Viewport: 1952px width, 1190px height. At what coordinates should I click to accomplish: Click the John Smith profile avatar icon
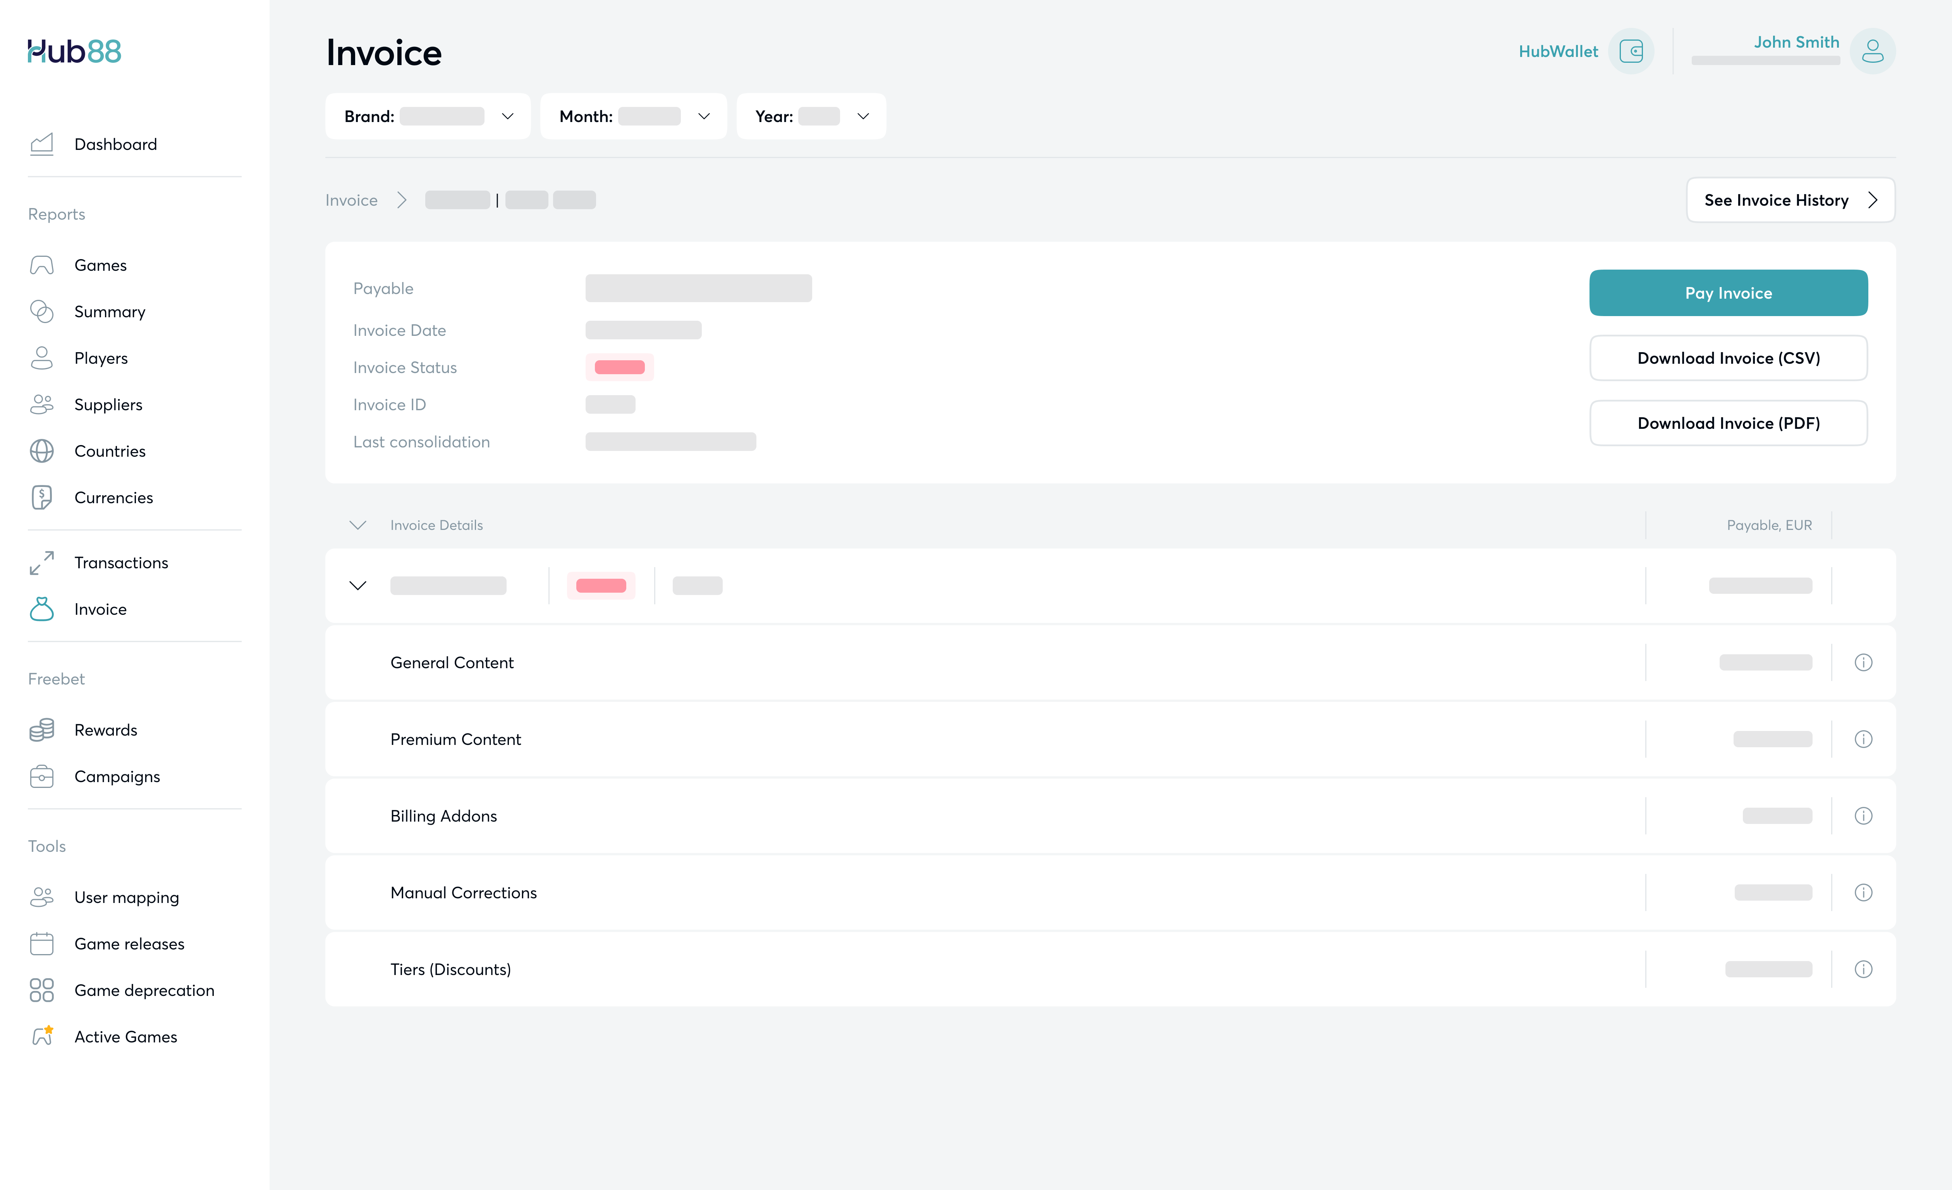pos(1871,52)
